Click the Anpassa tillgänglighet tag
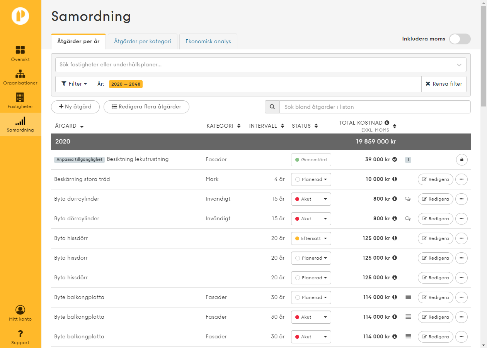This screenshot has width=487, height=348. (79, 160)
